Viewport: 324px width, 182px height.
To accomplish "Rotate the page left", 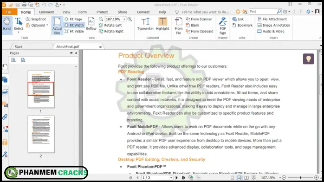I will pyautogui.click(x=110, y=25).
